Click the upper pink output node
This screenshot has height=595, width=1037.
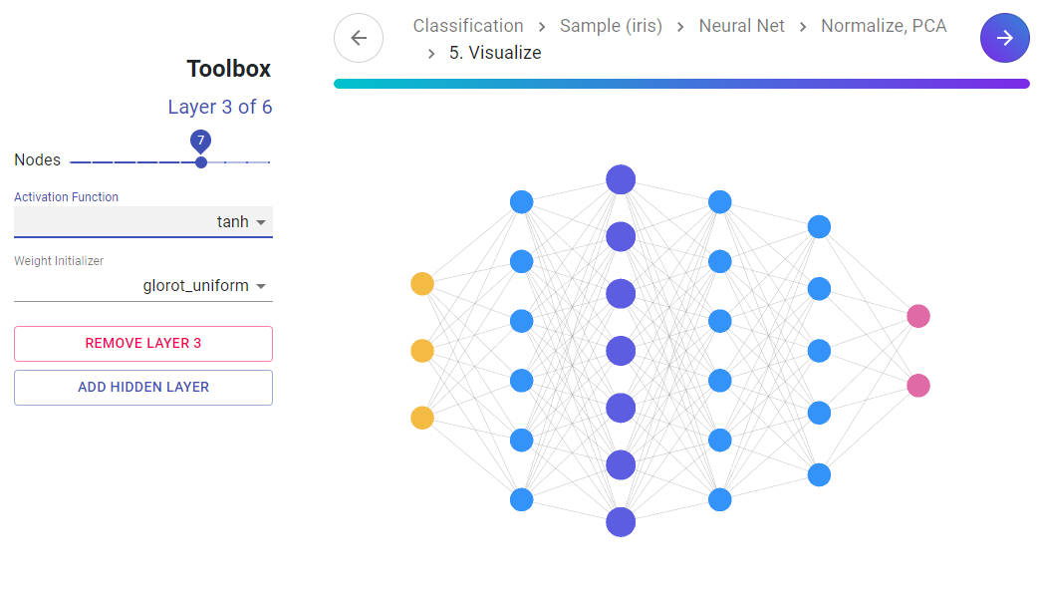tap(918, 316)
